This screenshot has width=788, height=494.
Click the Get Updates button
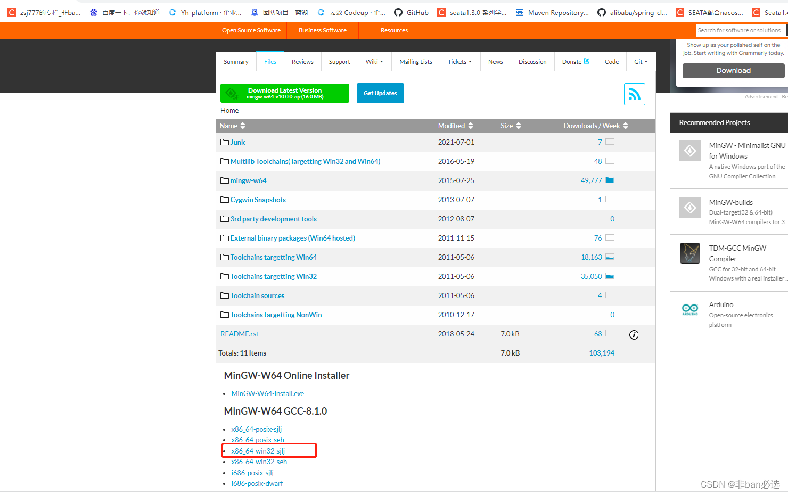[x=380, y=93]
